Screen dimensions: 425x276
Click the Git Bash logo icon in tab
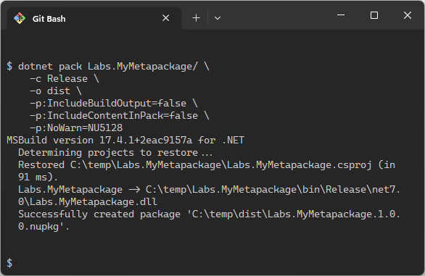pos(20,18)
